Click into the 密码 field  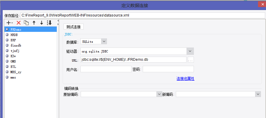click(168, 69)
